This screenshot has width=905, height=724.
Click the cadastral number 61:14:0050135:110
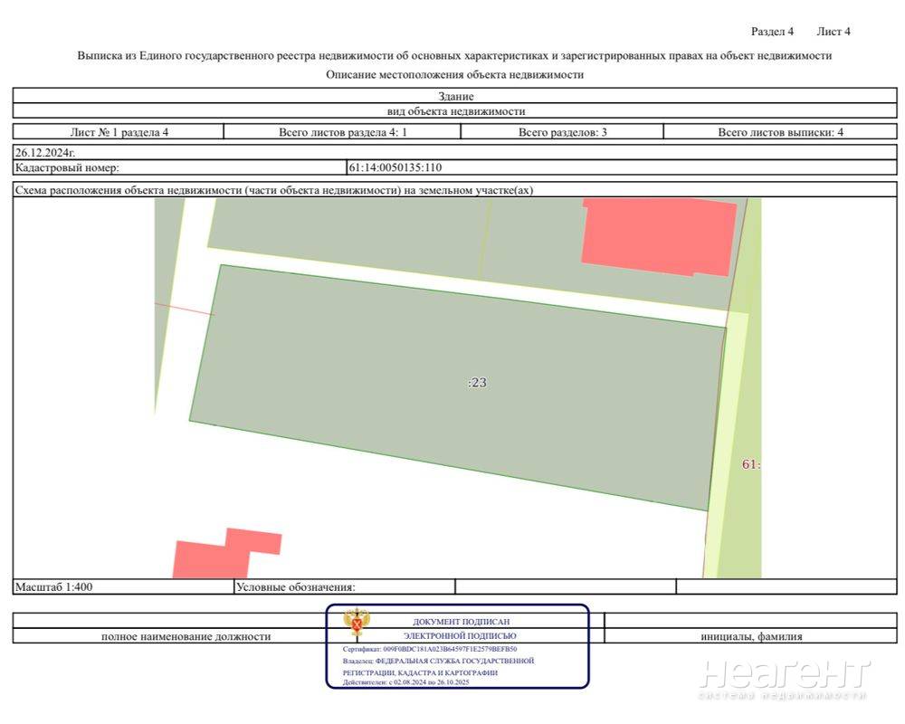[395, 167]
